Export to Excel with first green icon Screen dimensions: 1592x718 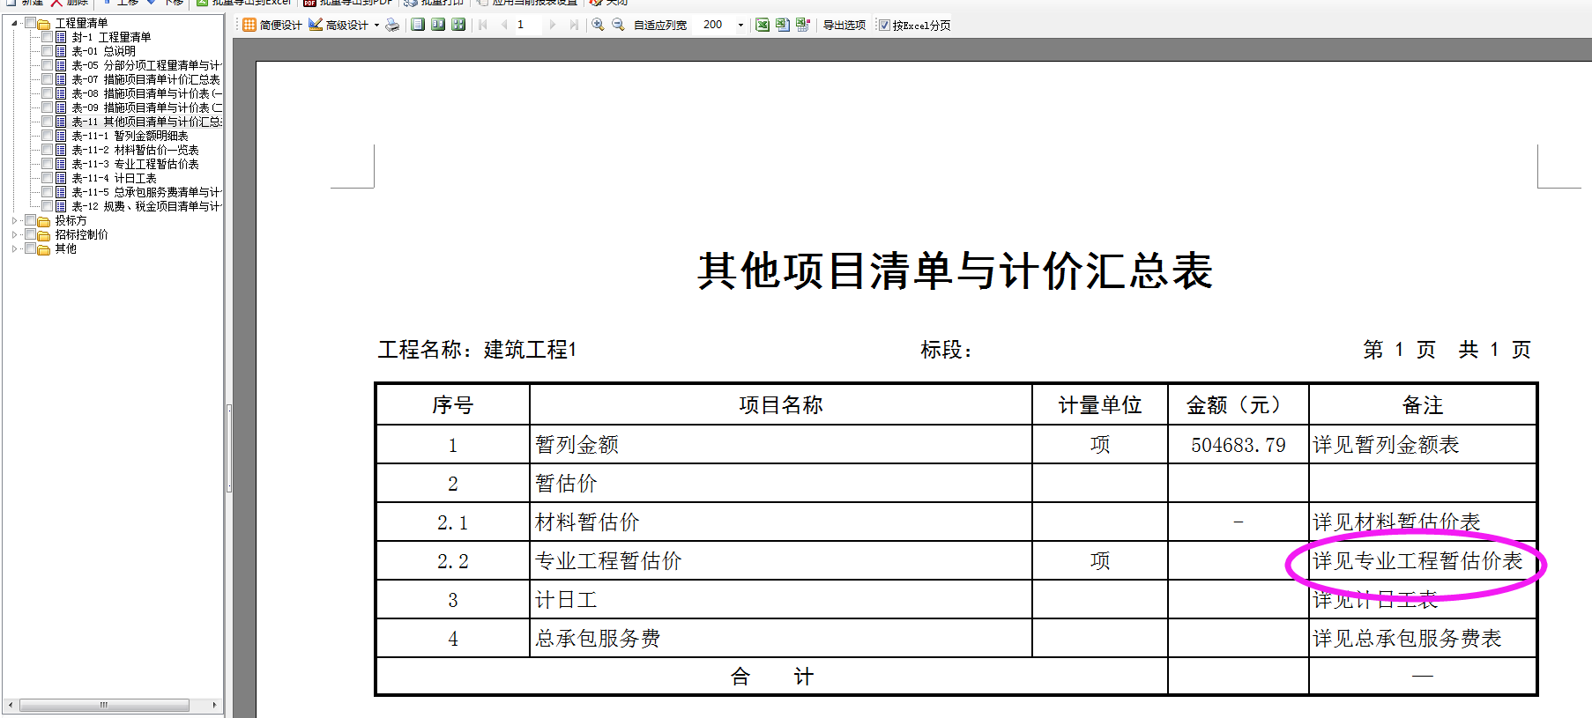coord(763,25)
